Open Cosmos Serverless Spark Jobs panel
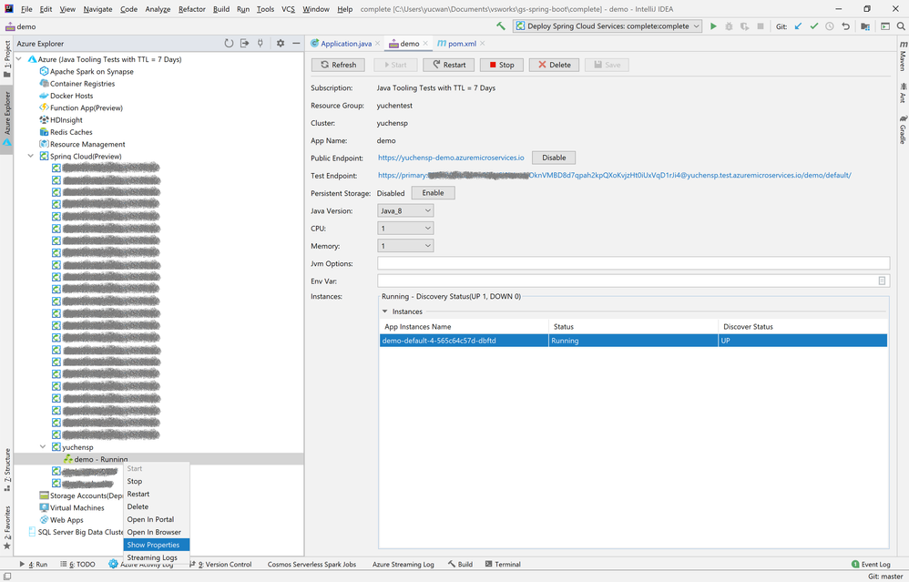The width and height of the screenshot is (909, 582). [312, 564]
